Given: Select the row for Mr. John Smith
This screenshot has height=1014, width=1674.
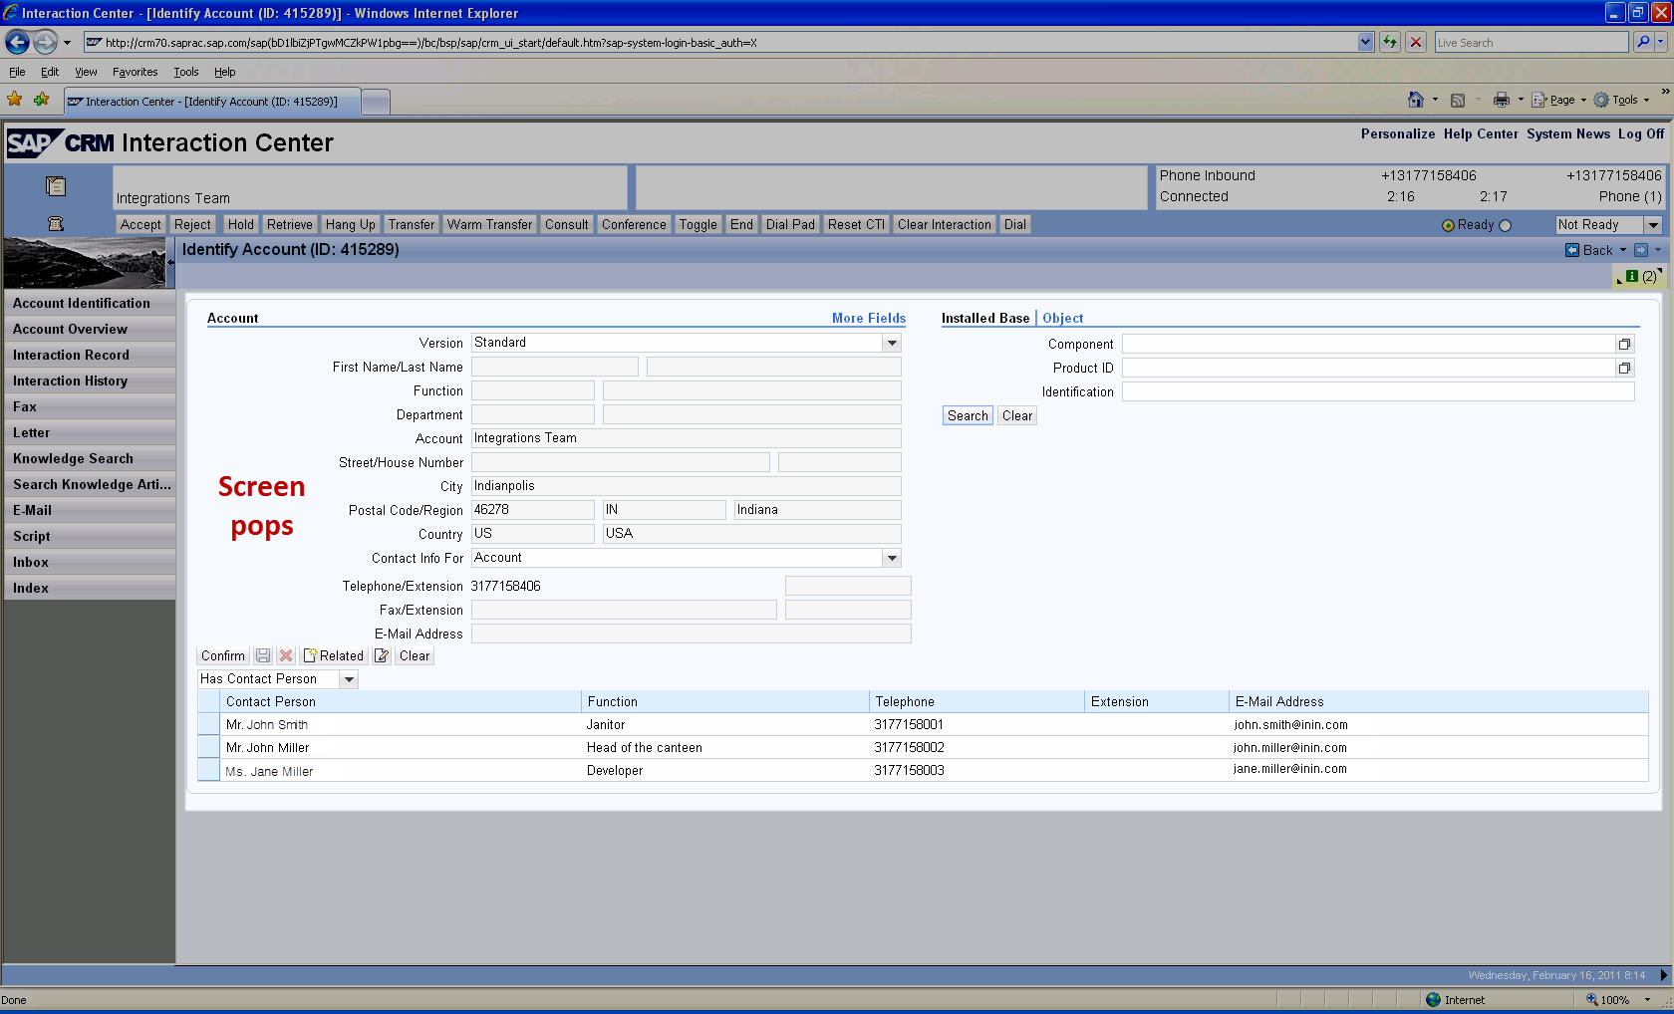Looking at the screenshot, I should coord(208,725).
